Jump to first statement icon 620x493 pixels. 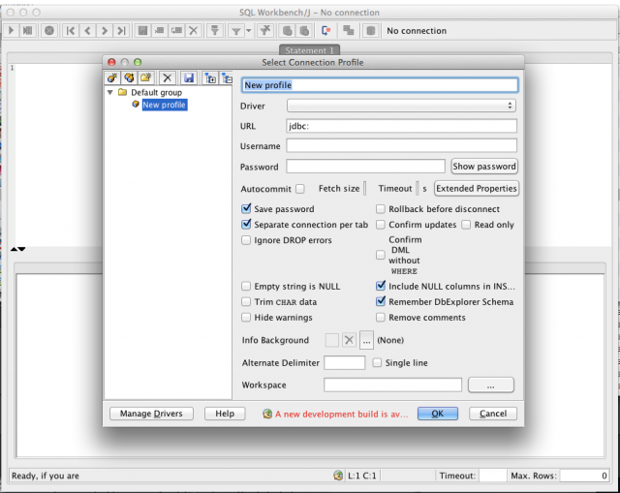pyautogui.click(x=71, y=30)
